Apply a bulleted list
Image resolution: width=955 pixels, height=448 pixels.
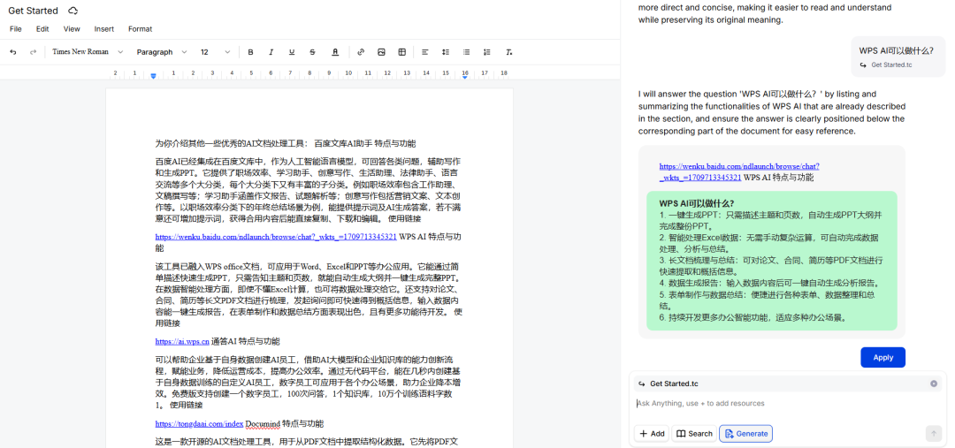466,52
